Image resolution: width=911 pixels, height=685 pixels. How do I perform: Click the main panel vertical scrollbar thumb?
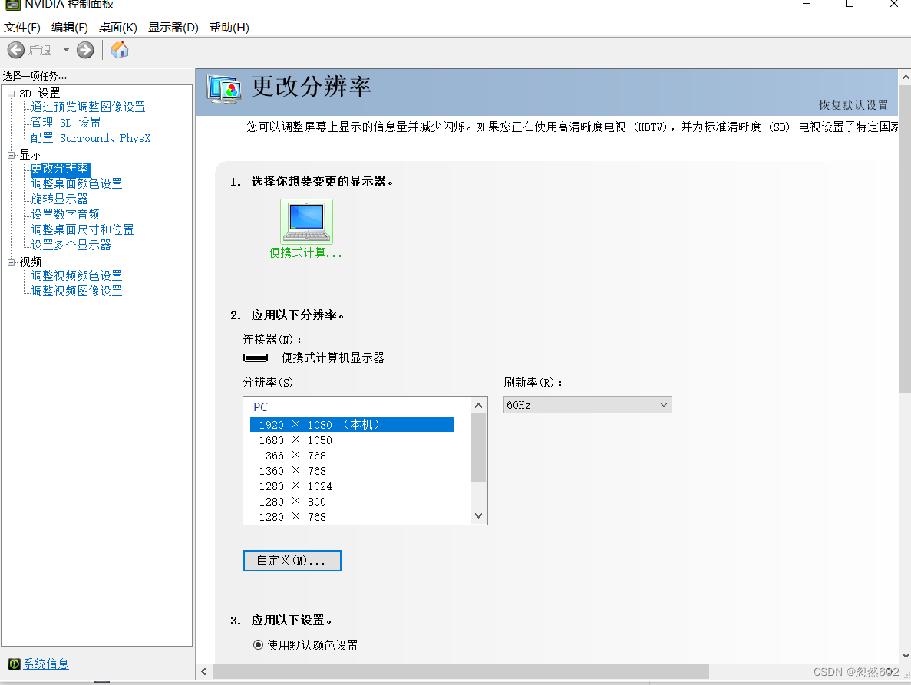pyautogui.click(x=905, y=239)
